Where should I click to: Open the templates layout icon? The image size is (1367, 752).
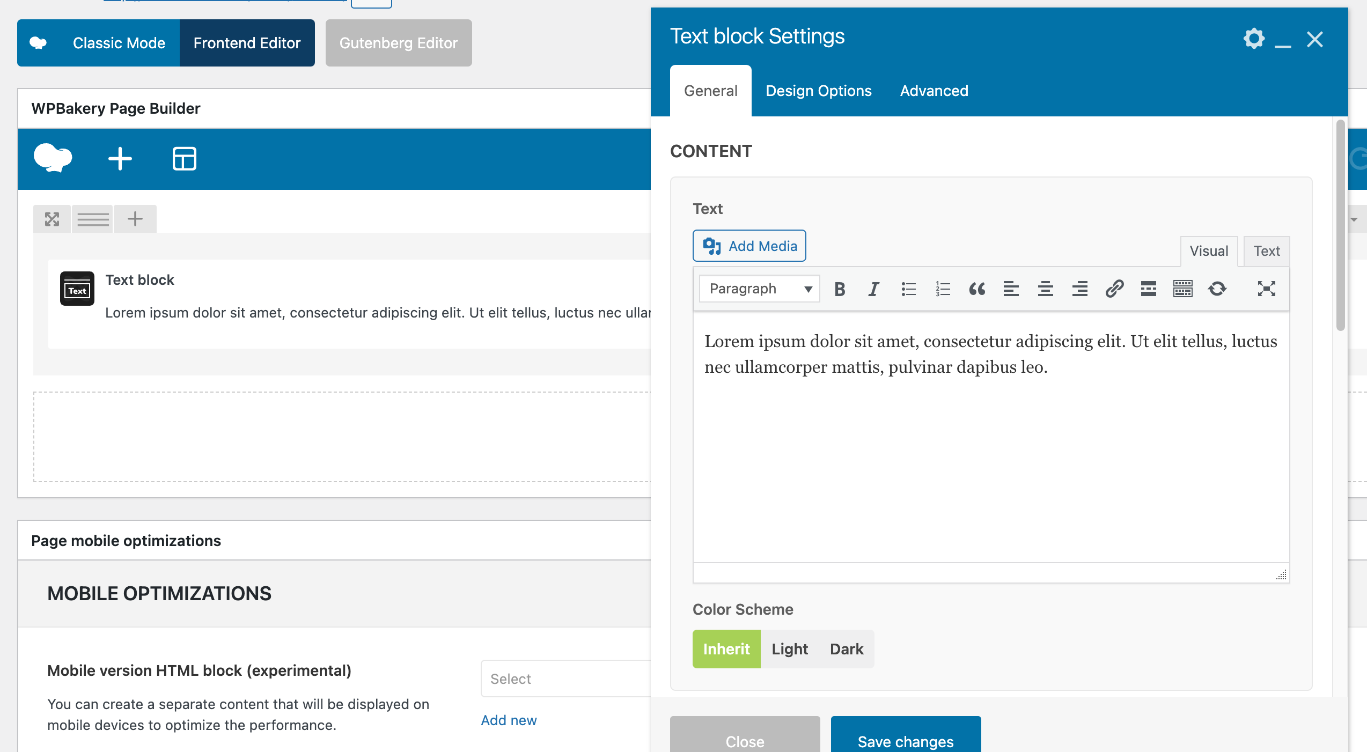185,159
